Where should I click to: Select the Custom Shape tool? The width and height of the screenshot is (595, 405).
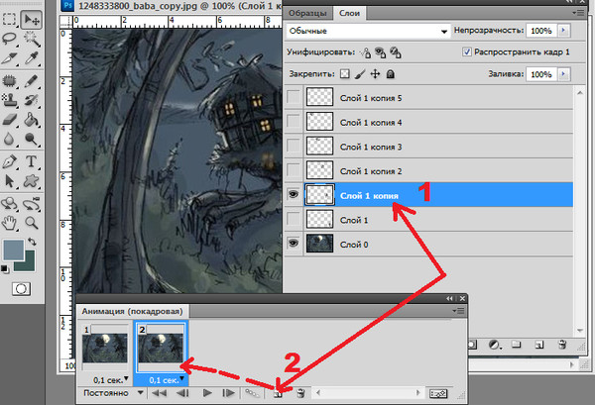click(31, 181)
